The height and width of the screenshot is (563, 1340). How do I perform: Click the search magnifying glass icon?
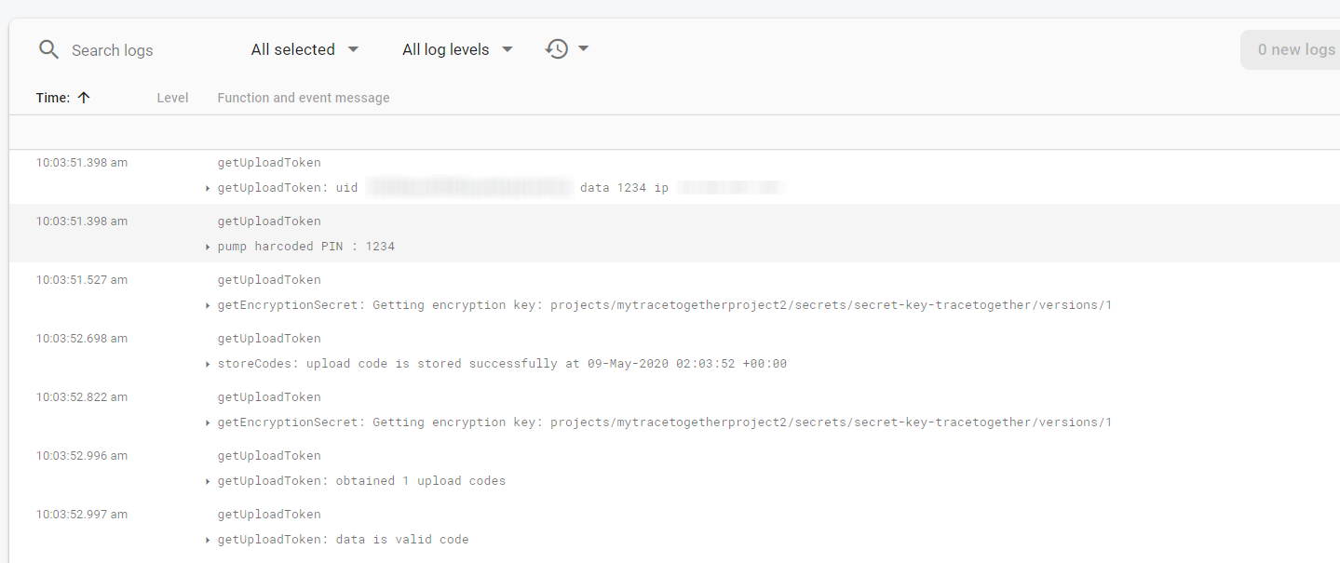(48, 49)
